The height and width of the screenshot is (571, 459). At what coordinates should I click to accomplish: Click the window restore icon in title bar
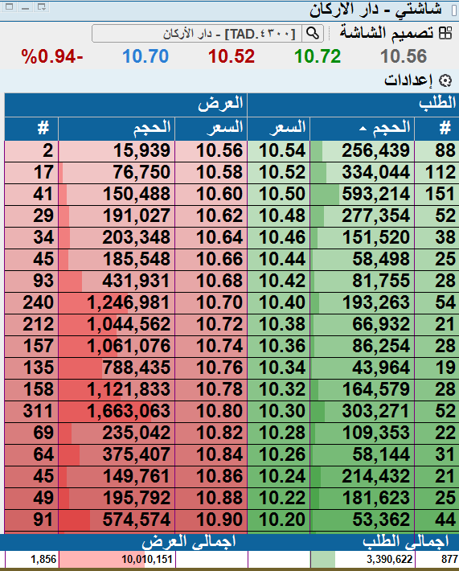tap(9, 6)
